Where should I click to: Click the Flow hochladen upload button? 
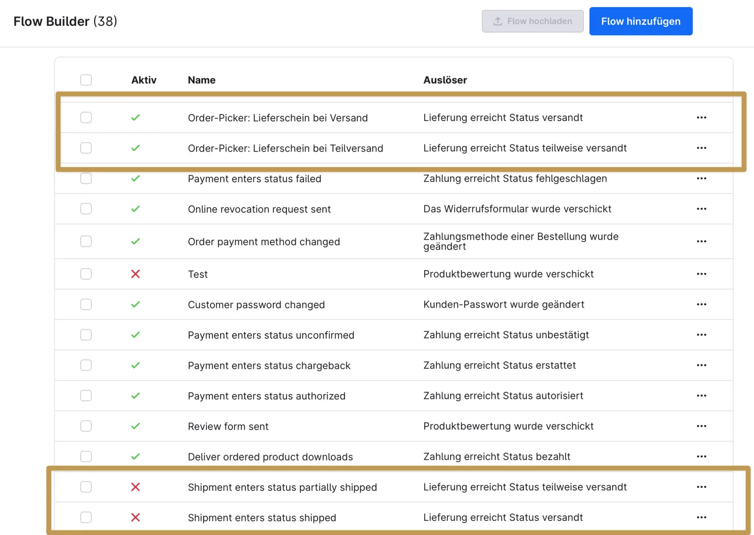pos(533,21)
